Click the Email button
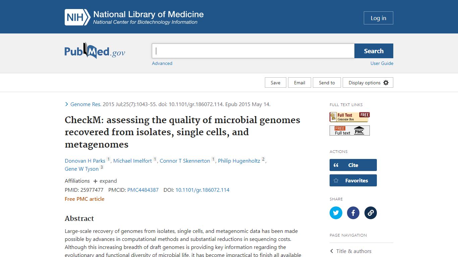 click(299, 83)
